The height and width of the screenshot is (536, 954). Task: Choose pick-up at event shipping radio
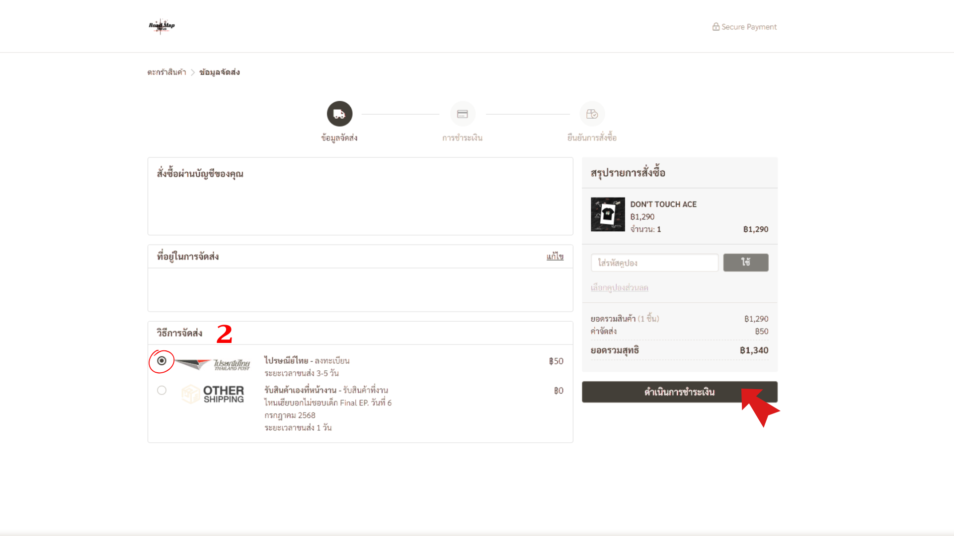[x=161, y=390]
